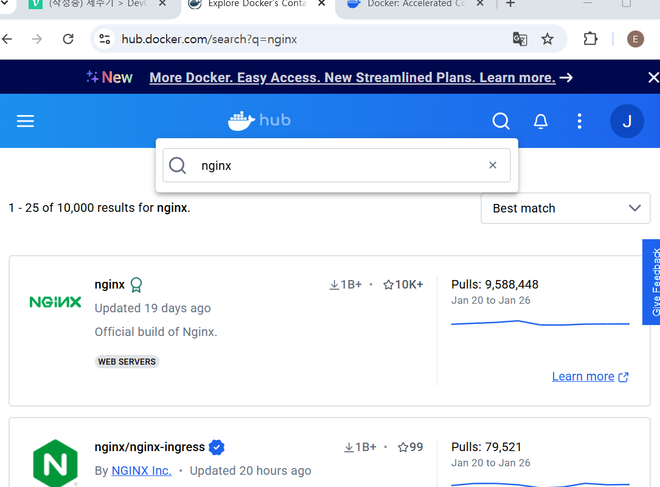Open notifications bell
The height and width of the screenshot is (487, 660).
(540, 121)
